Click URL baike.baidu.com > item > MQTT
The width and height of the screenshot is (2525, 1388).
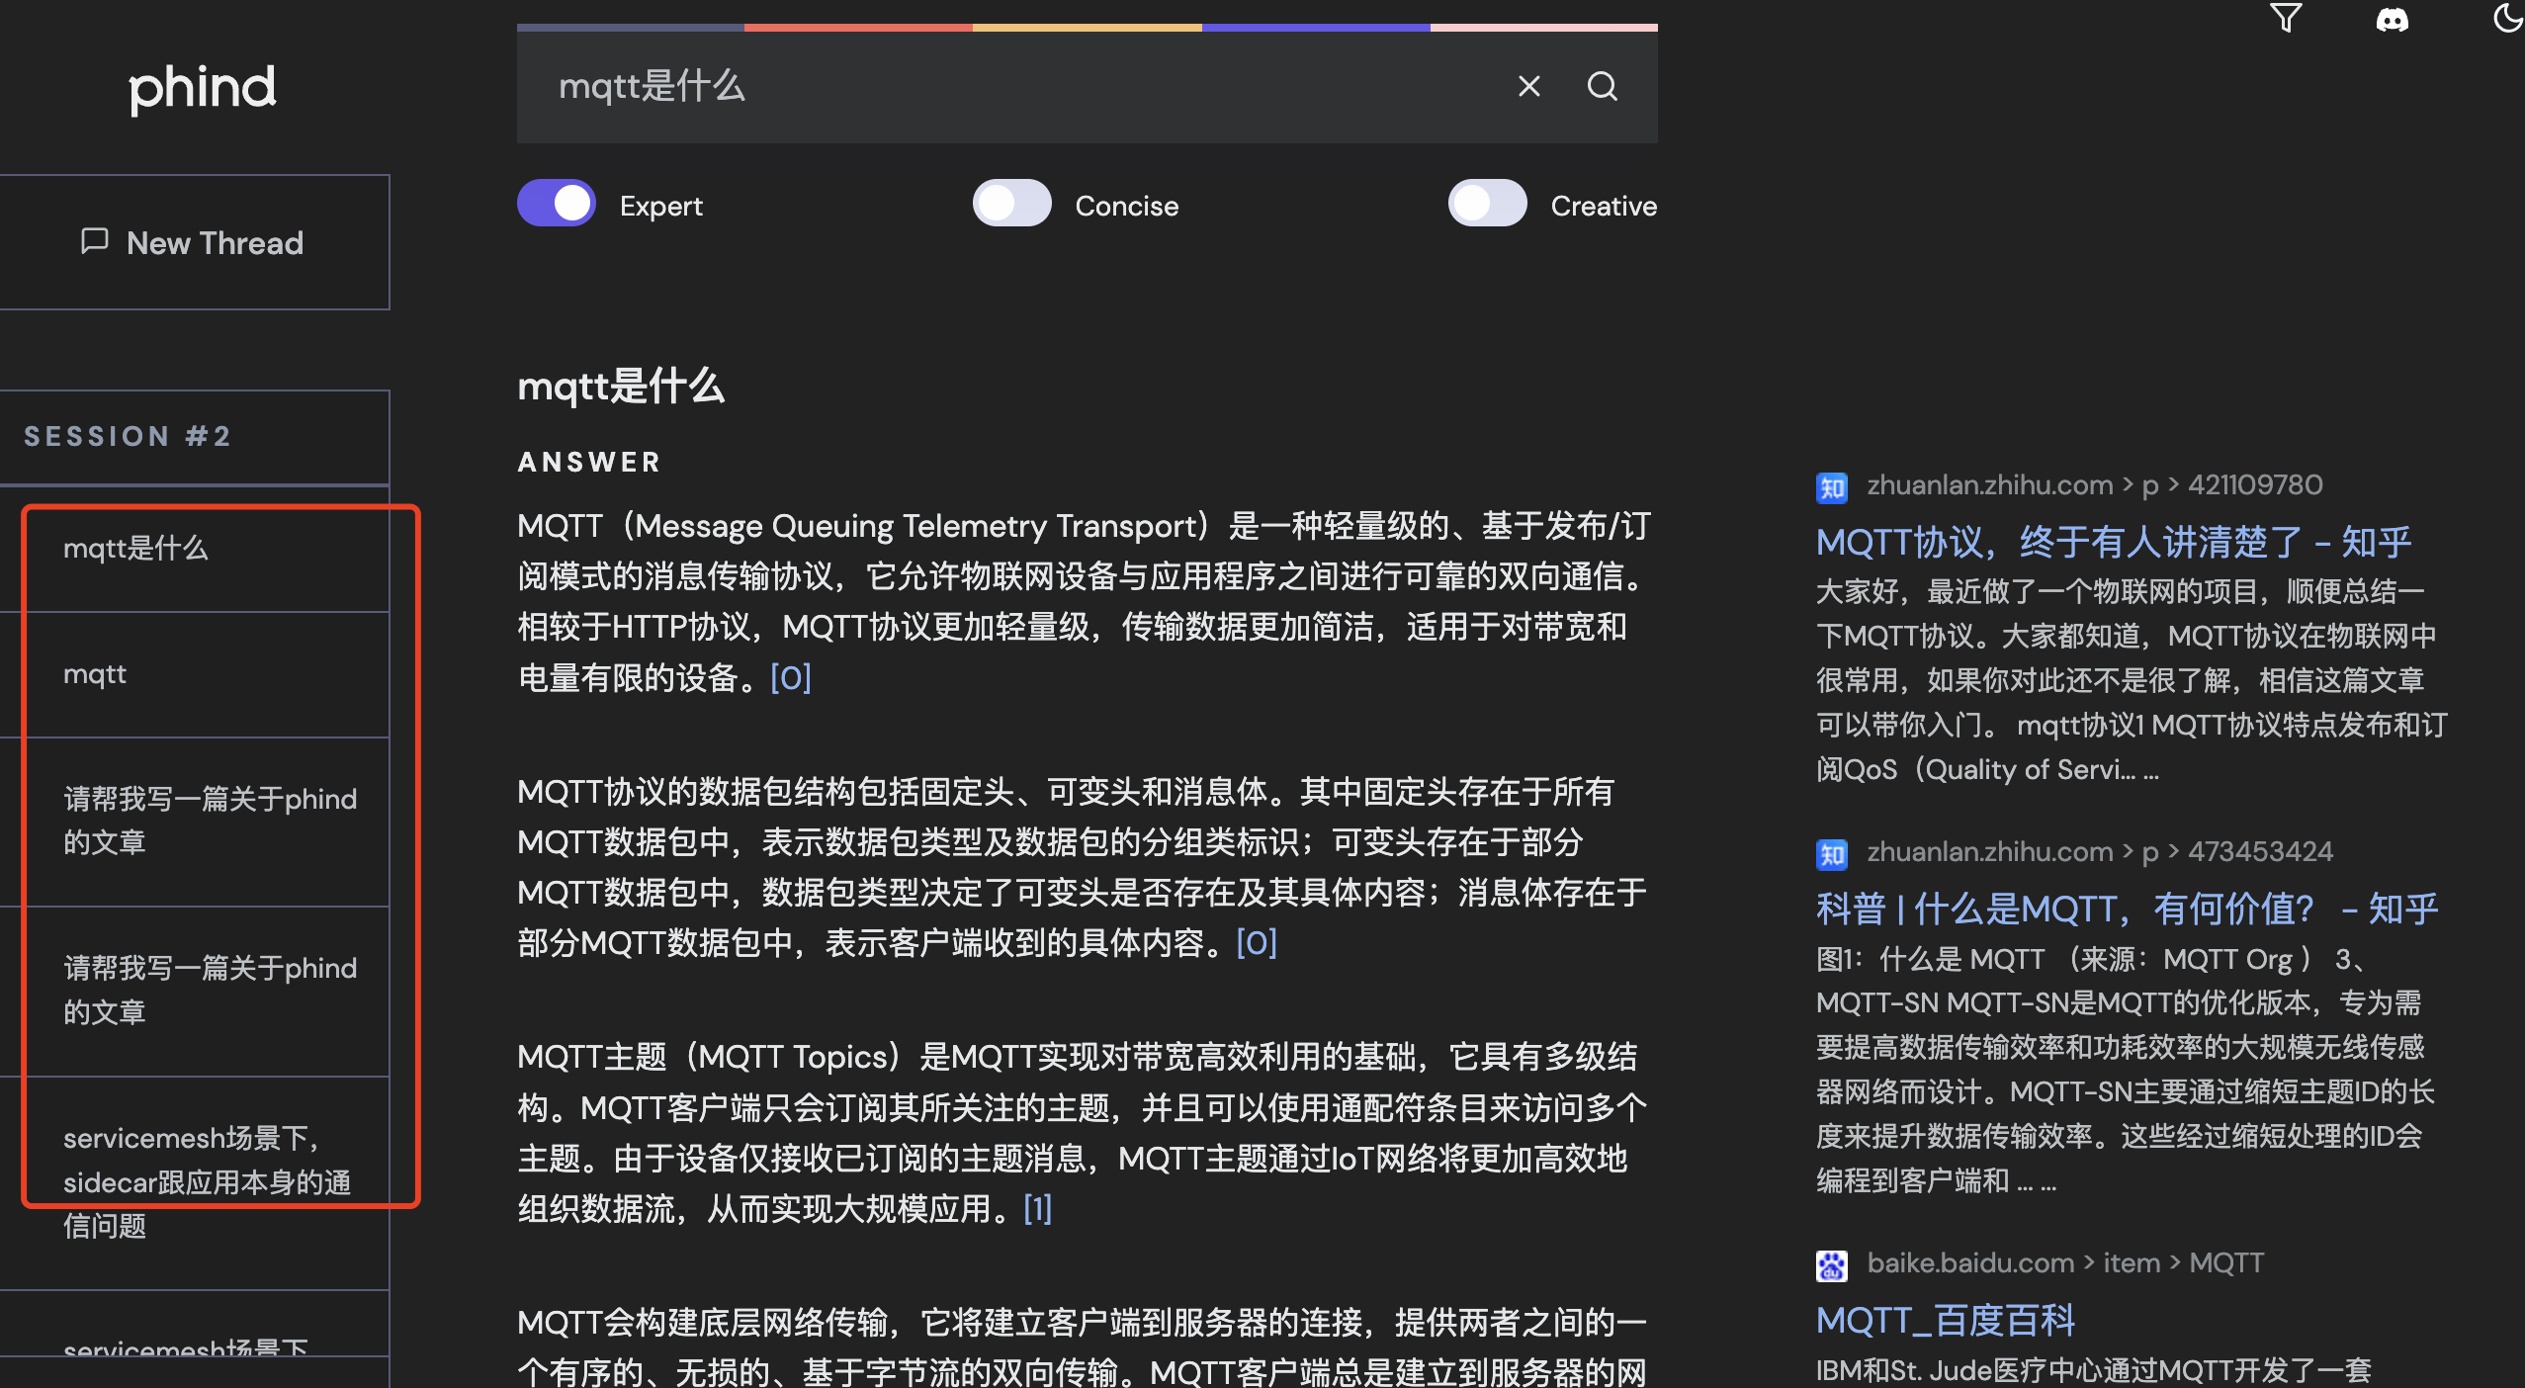2064,1263
